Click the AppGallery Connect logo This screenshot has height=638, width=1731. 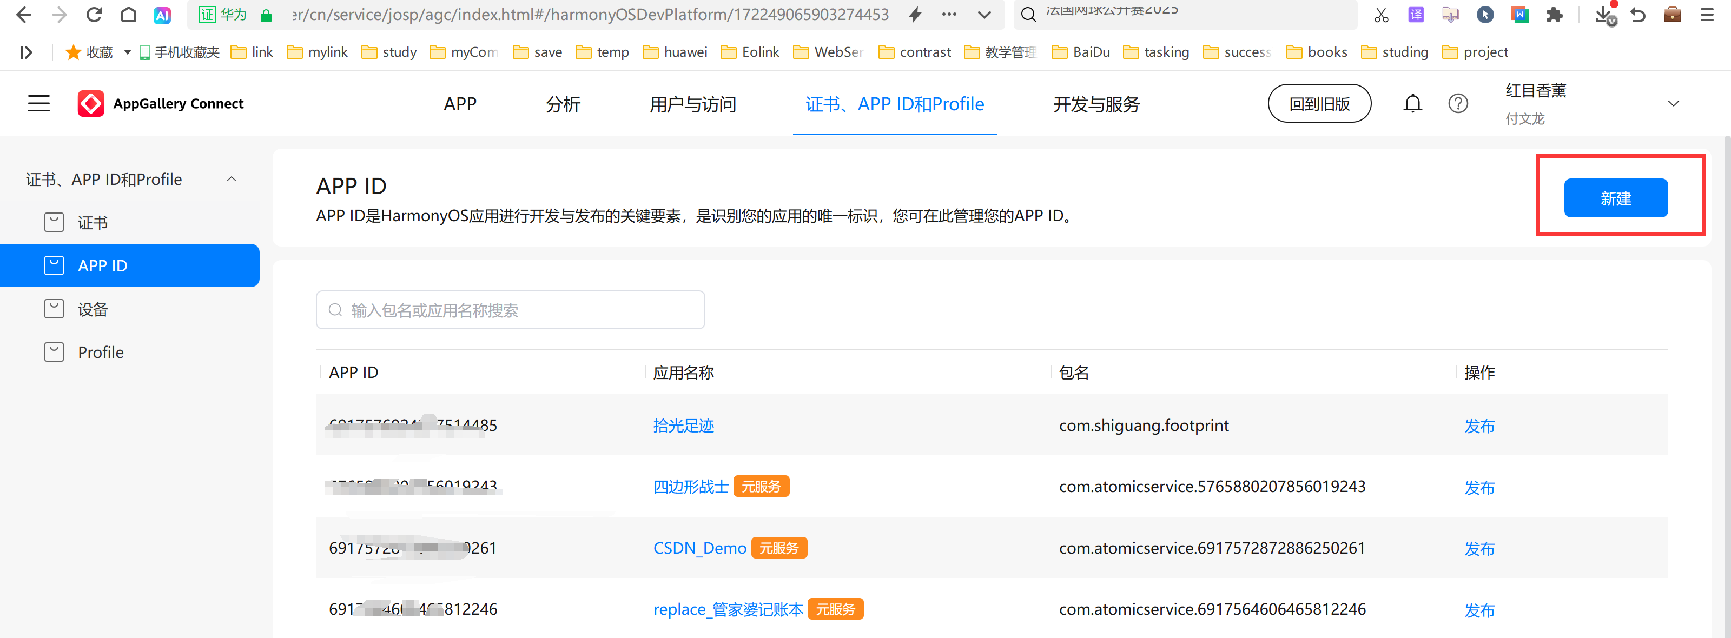[x=91, y=103]
